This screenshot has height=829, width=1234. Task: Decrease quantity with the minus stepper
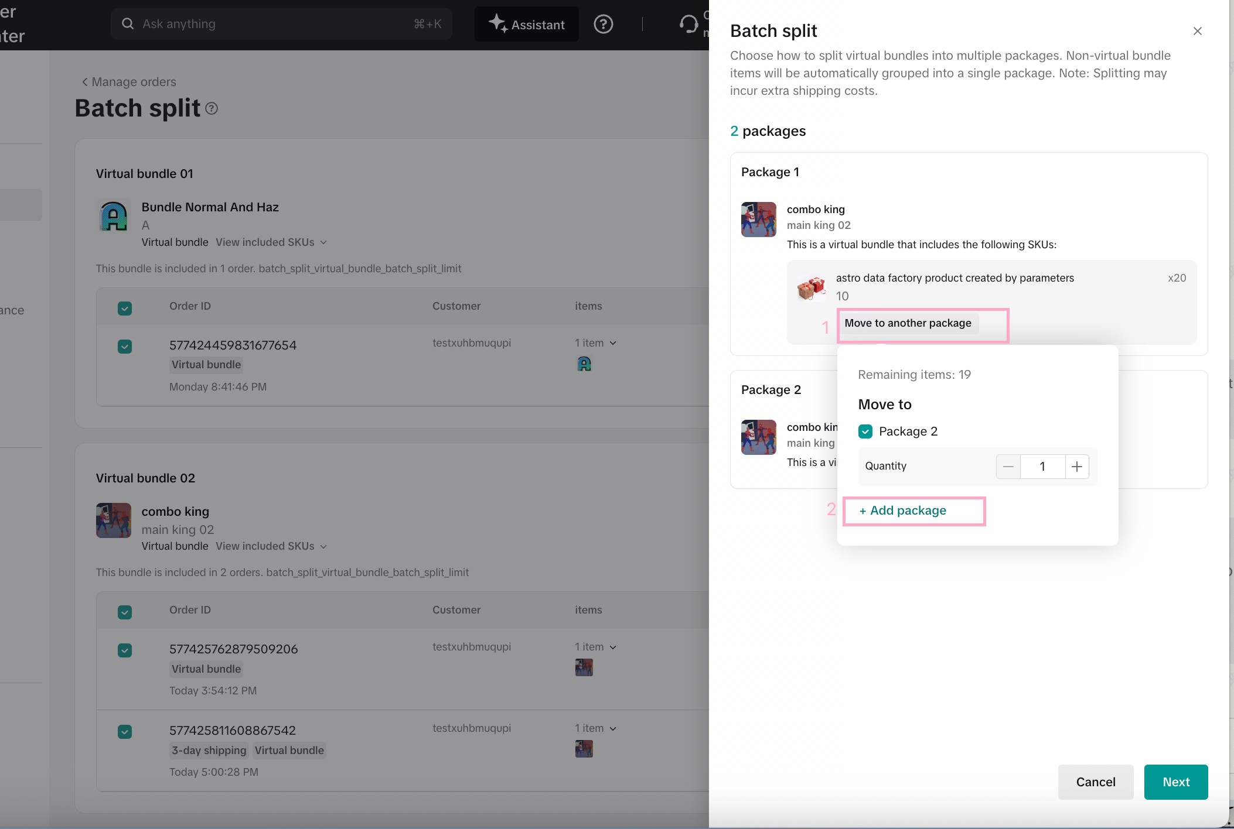coord(1008,467)
